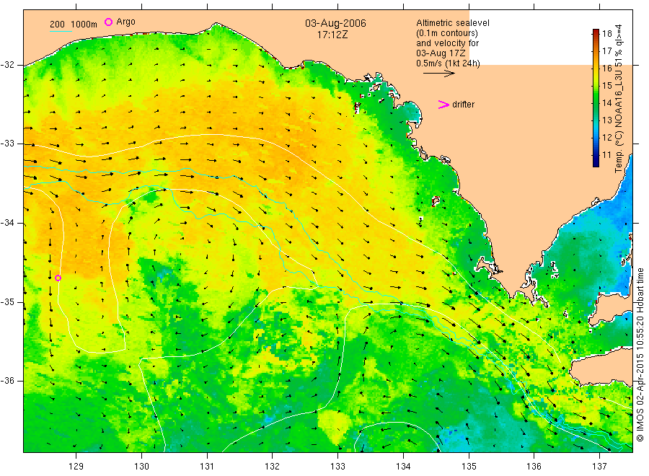Click the longitude label 130

point(141,467)
